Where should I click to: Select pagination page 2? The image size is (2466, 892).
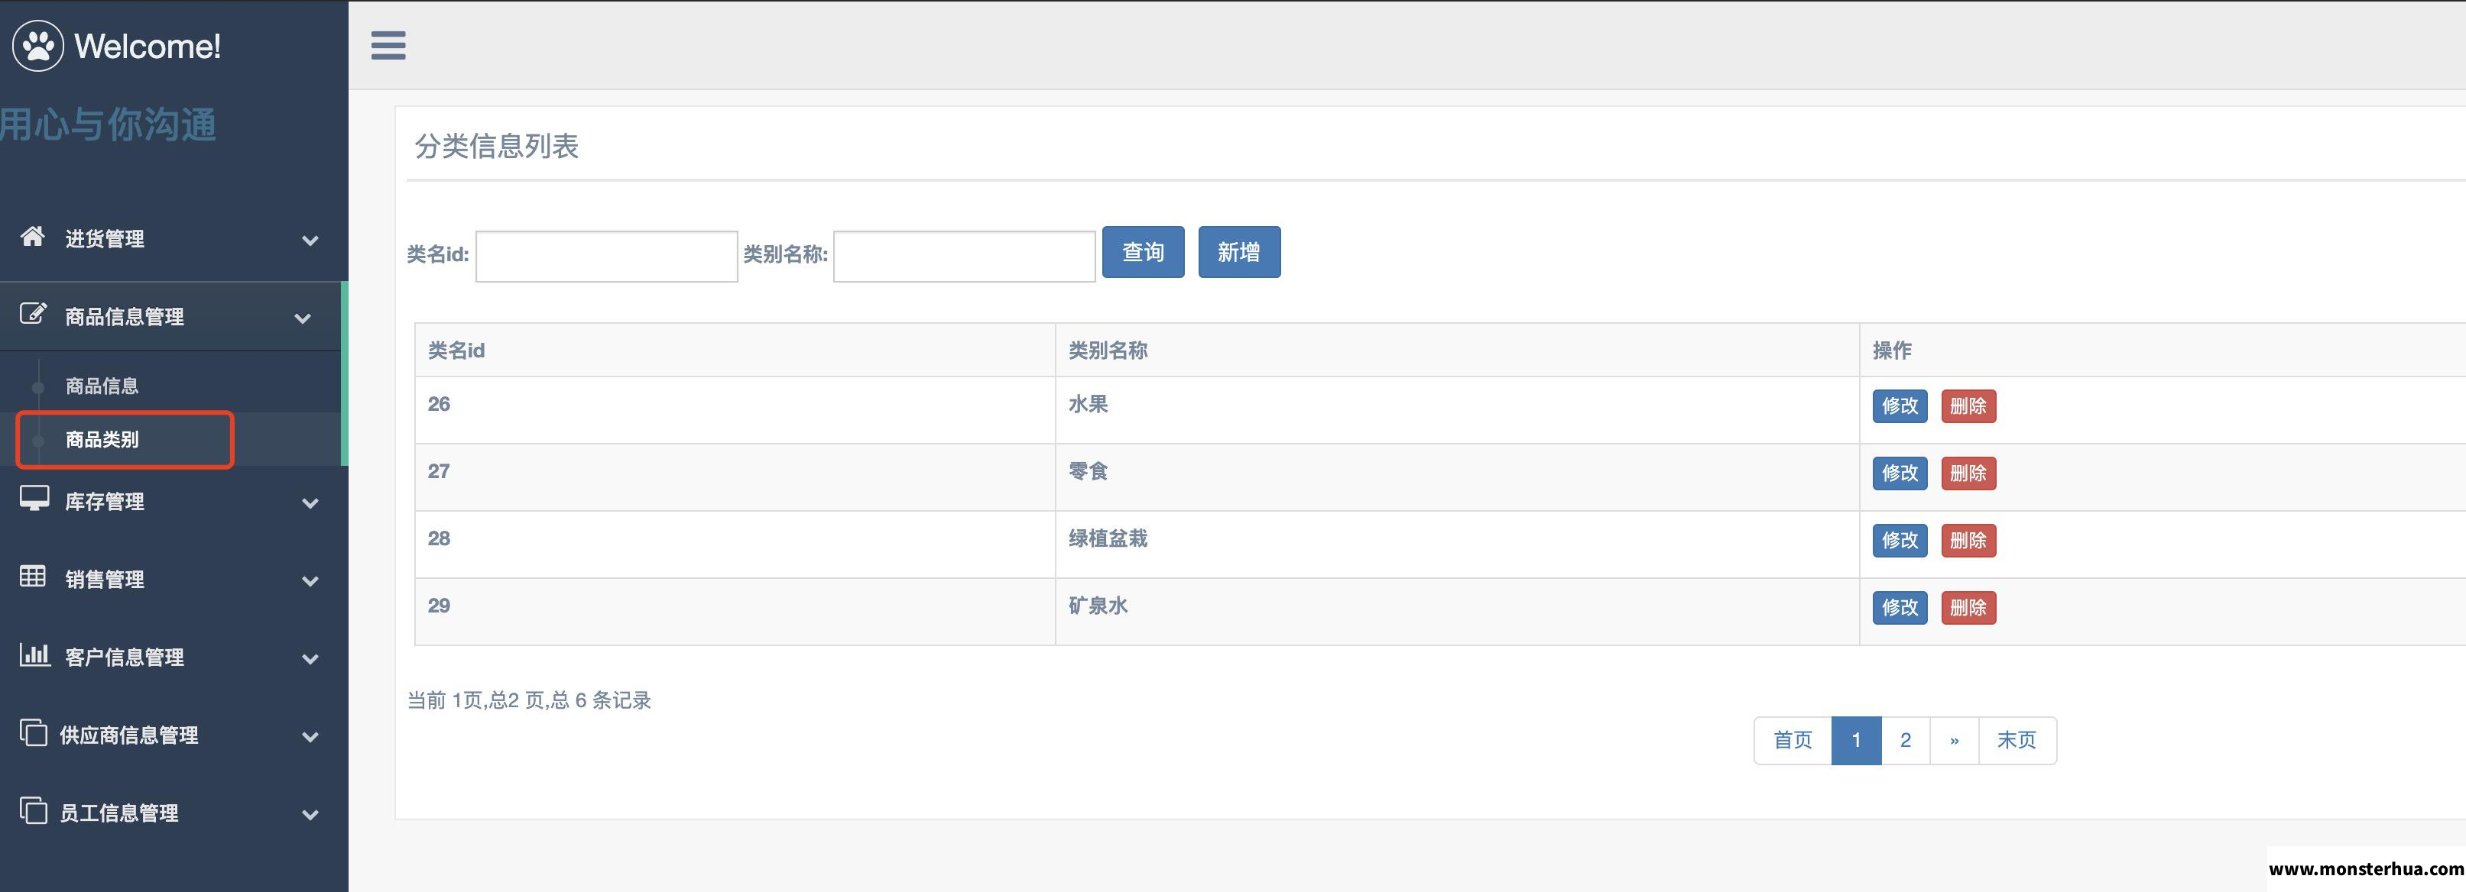[1906, 741]
